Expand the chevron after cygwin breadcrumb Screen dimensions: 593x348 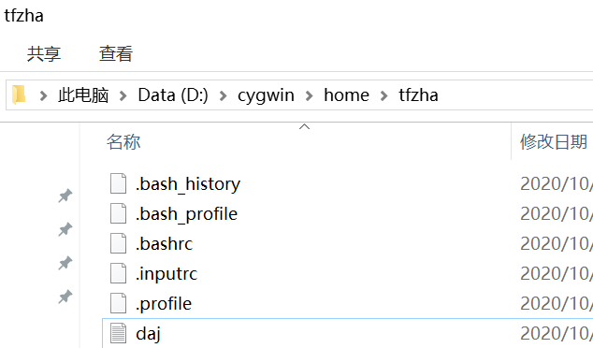pos(309,95)
